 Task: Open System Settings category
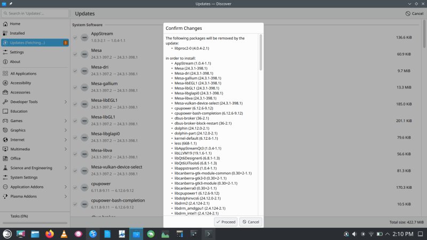tap(35, 178)
